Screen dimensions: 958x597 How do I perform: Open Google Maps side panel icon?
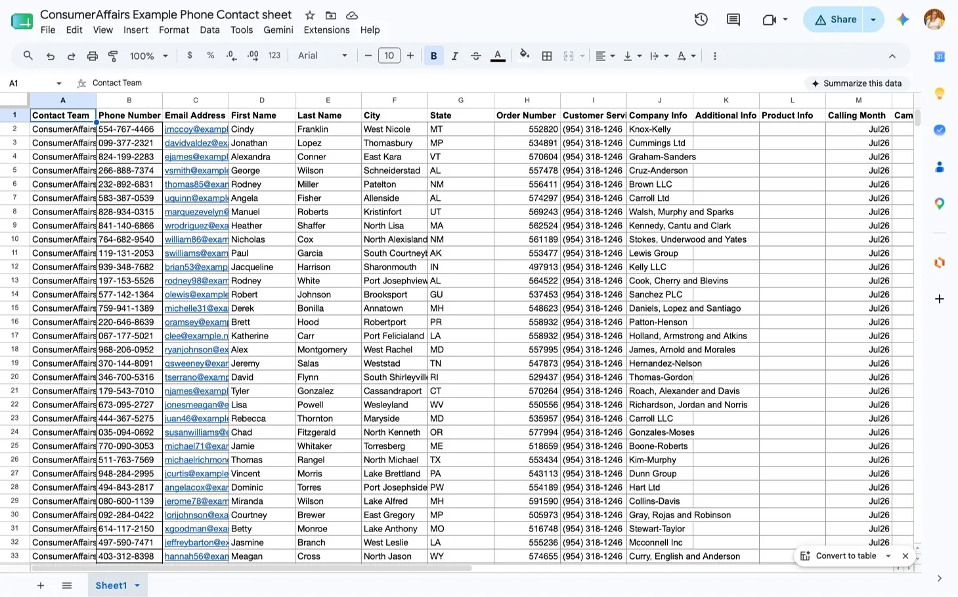tap(940, 204)
